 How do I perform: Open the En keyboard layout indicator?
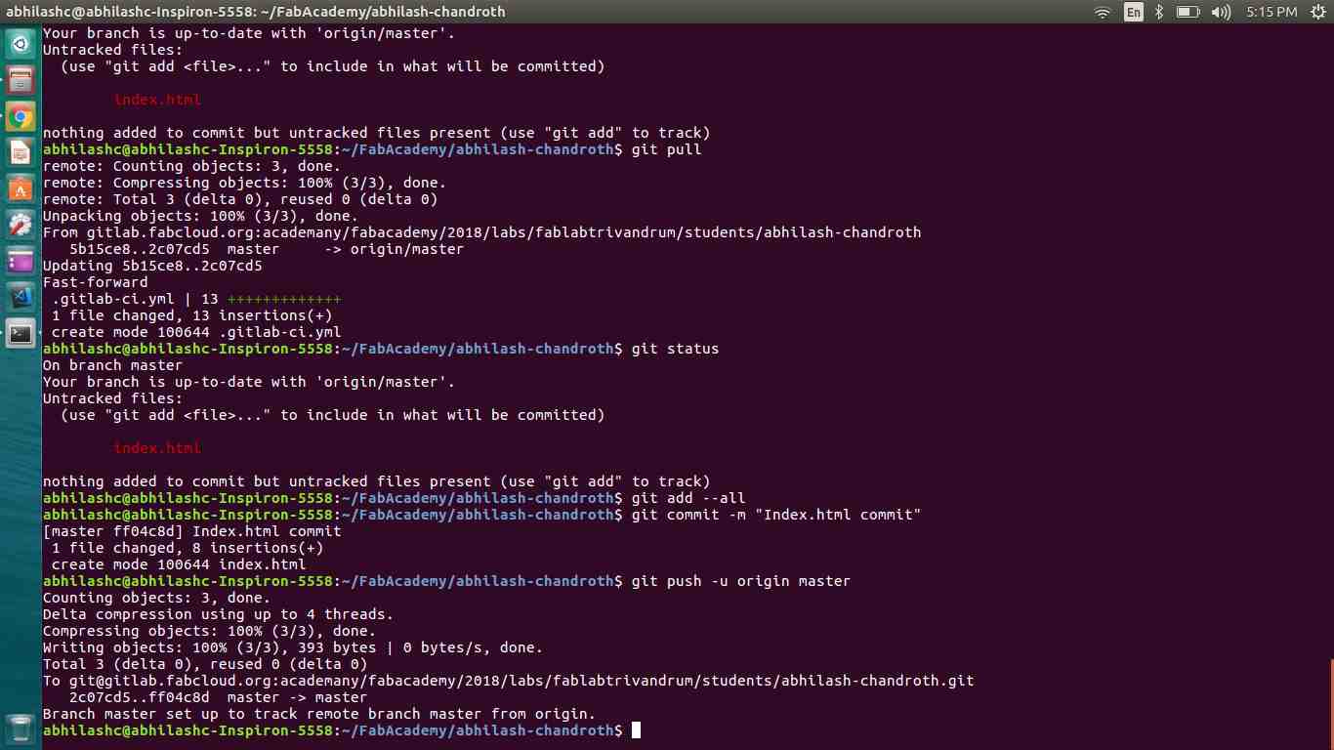click(x=1134, y=12)
